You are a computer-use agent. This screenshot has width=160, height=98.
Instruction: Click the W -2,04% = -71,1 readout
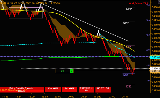pos(138,3)
